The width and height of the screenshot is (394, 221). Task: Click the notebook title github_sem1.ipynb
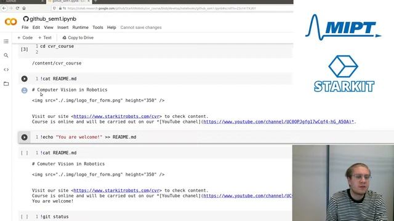coord(53,19)
